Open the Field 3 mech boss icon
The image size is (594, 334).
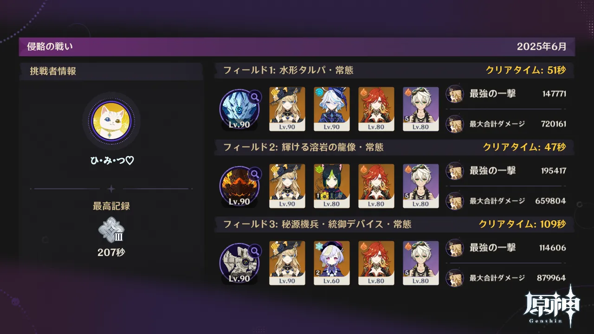tap(239, 263)
